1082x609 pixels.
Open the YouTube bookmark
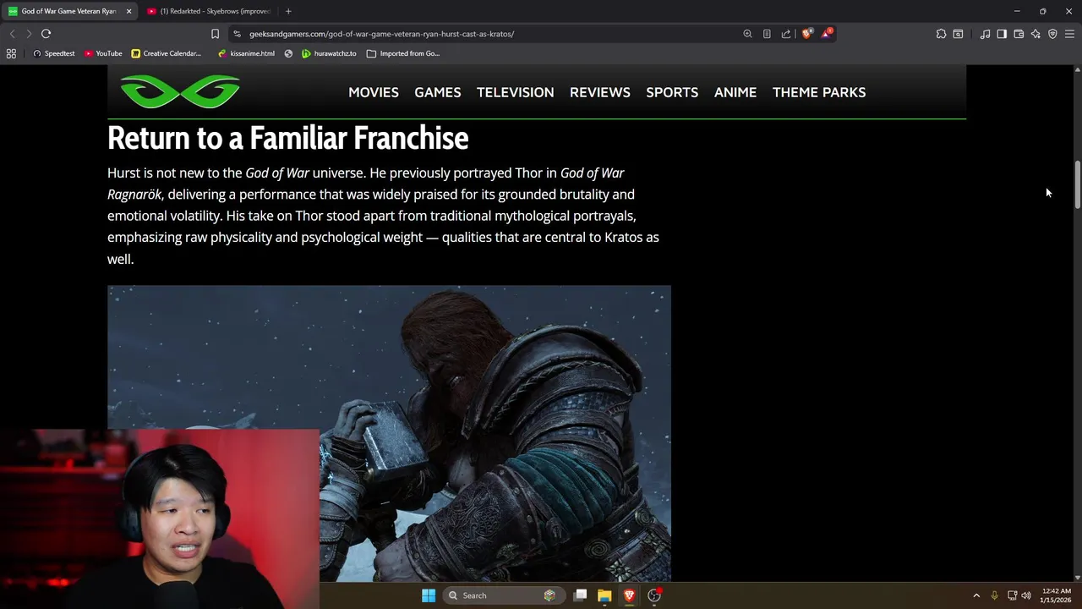(x=102, y=53)
